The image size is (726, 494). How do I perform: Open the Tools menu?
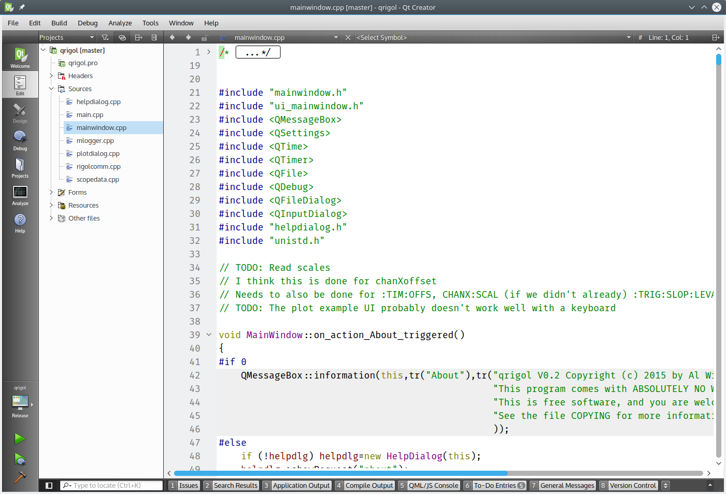(150, 23)
